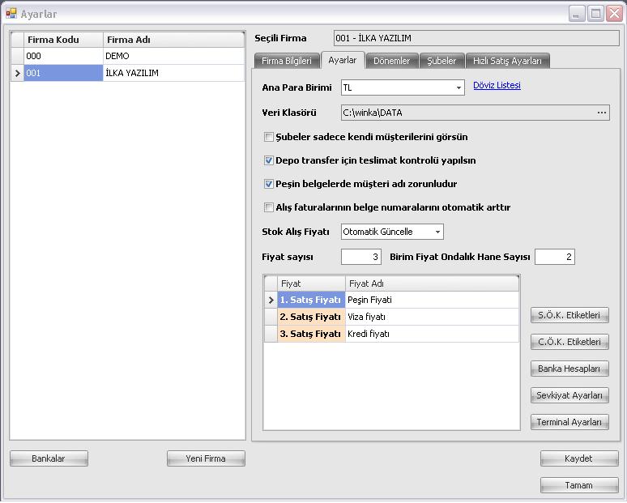This screenshot has height=503, width=627.
Task: Create a new company with Yeni Firma
Action: tap(206, 458)
